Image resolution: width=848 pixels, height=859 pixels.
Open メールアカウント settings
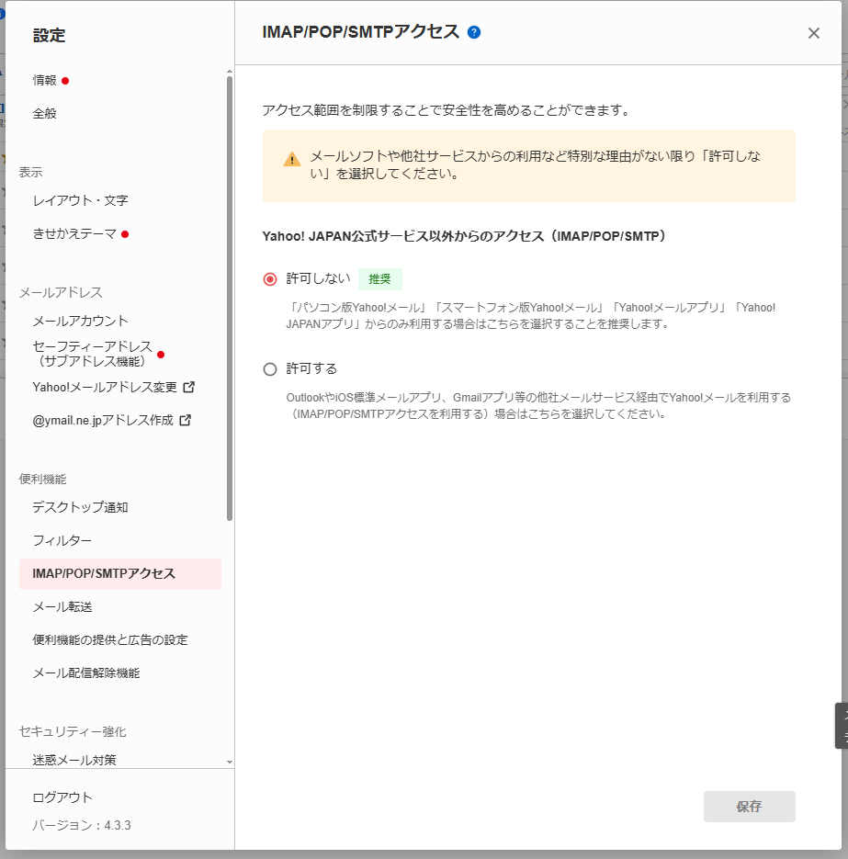point(80,321)
